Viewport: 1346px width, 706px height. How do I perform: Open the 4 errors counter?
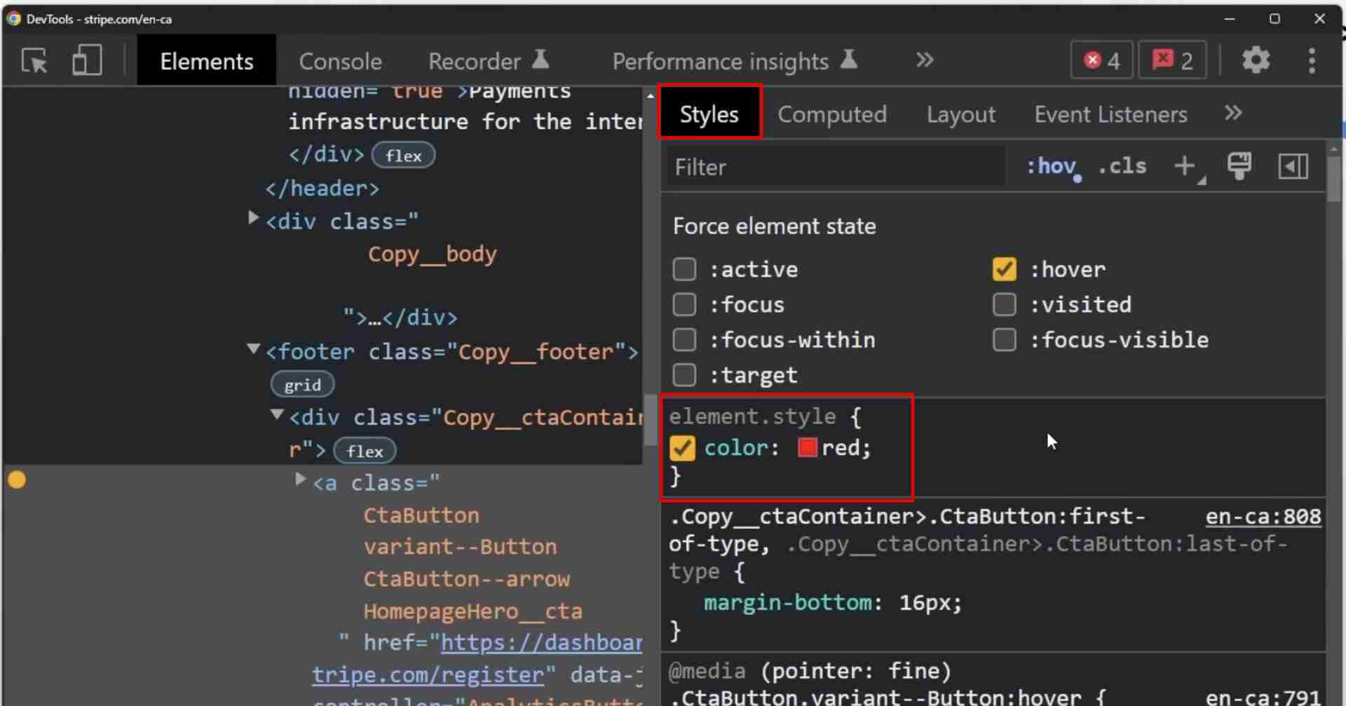1101,60
